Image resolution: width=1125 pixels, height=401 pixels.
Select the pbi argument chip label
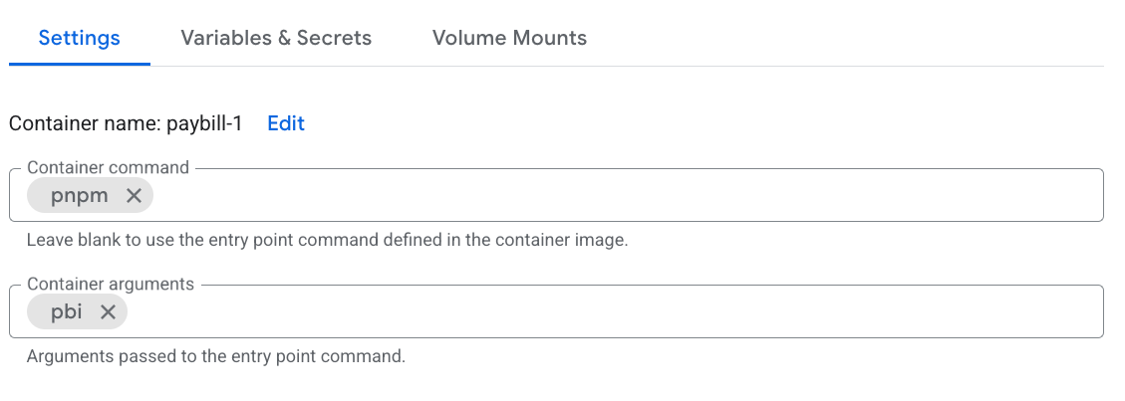click(68, 312)
